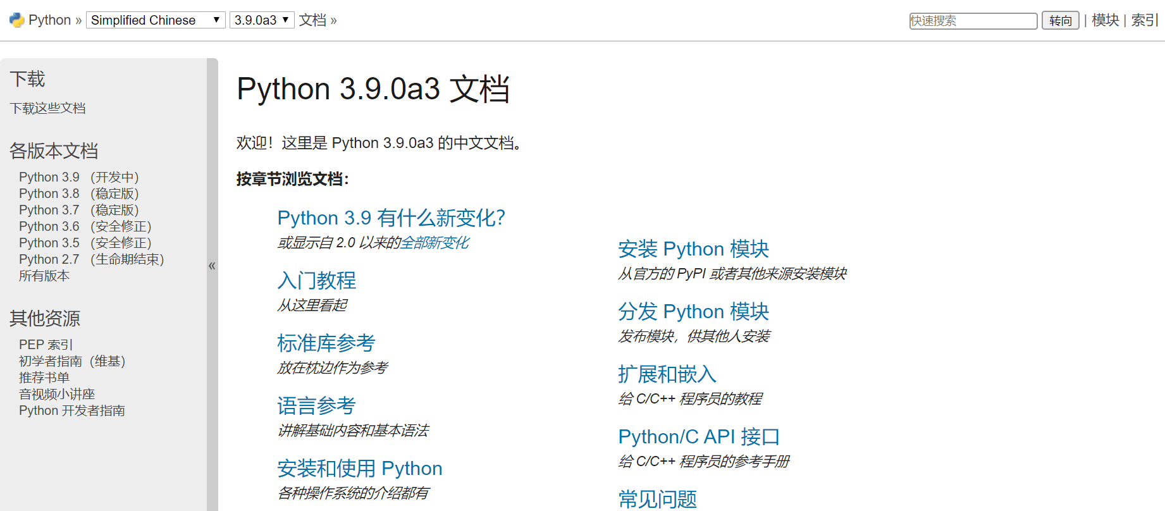1165x511 pixels.
Task: Click the 发布模块，供其他人安装 text
Action: pos(694,336)
